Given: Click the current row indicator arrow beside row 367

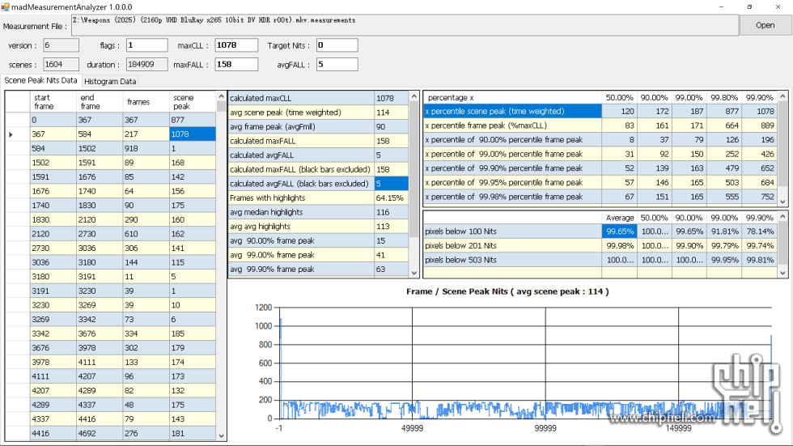Looking at the screenshot, I should pos(11,134).
